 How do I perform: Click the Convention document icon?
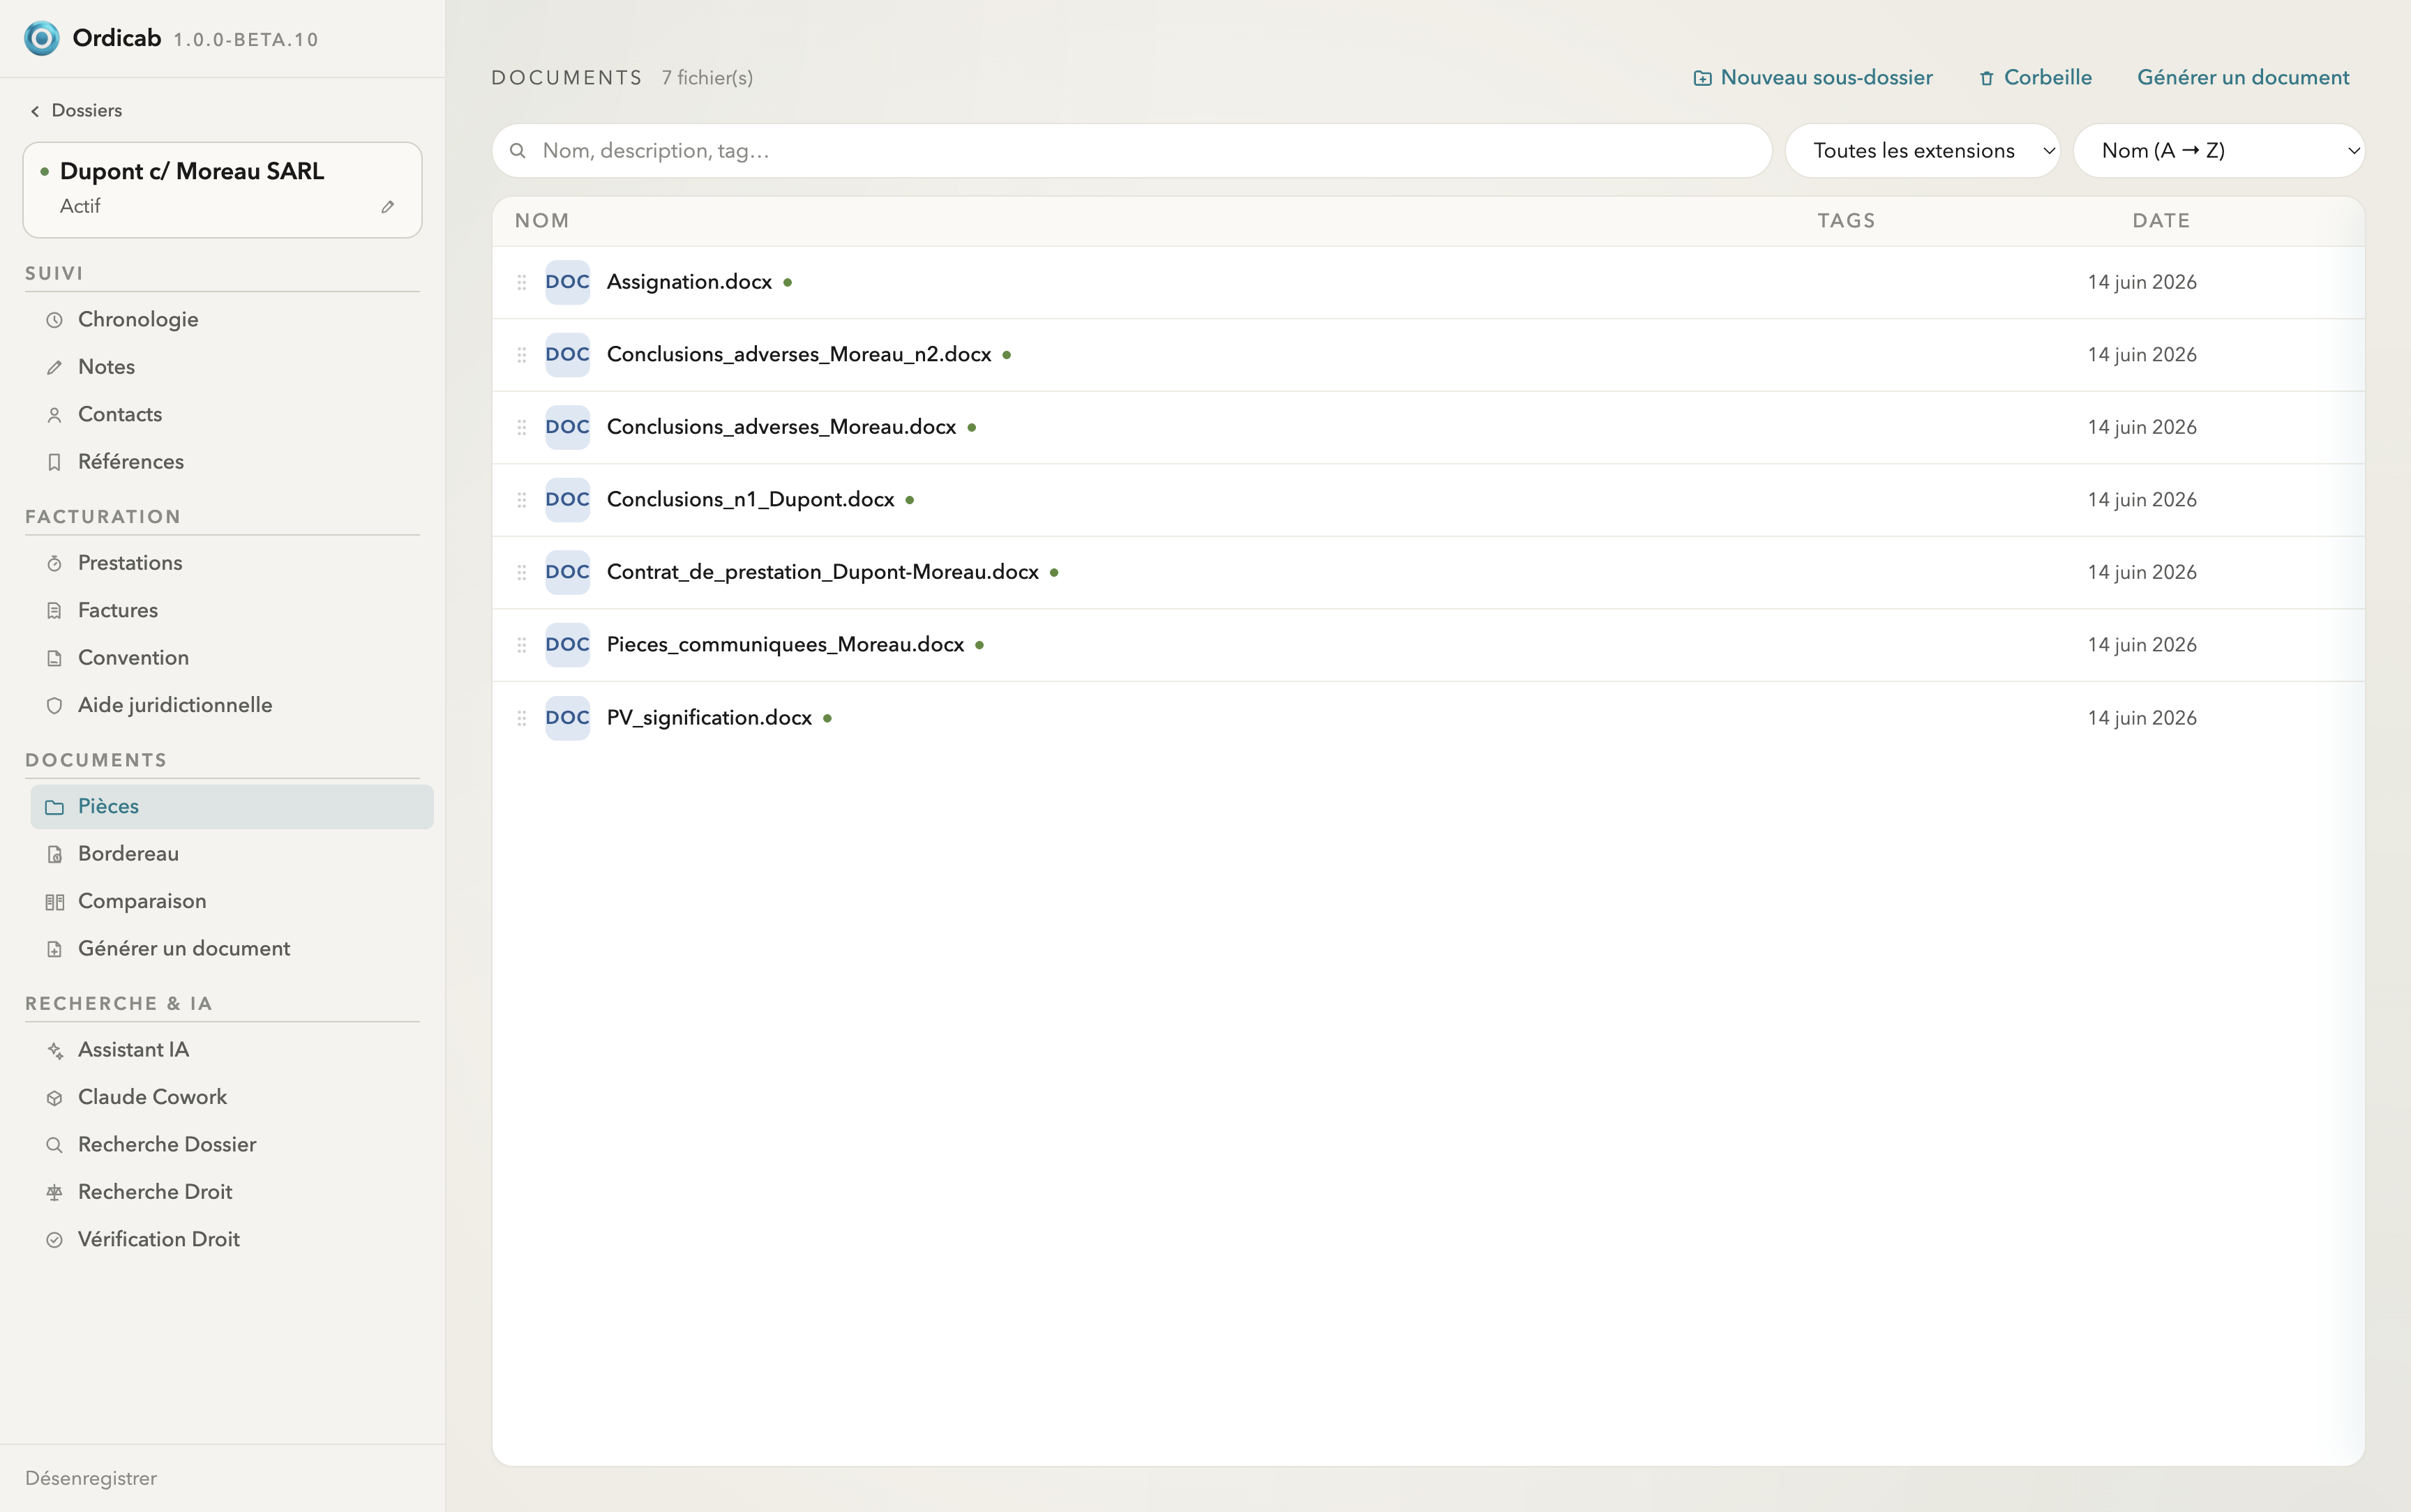[55, 658]
